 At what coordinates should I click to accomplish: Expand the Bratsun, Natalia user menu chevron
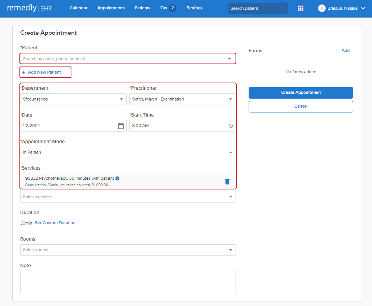[x=363, y=8]
